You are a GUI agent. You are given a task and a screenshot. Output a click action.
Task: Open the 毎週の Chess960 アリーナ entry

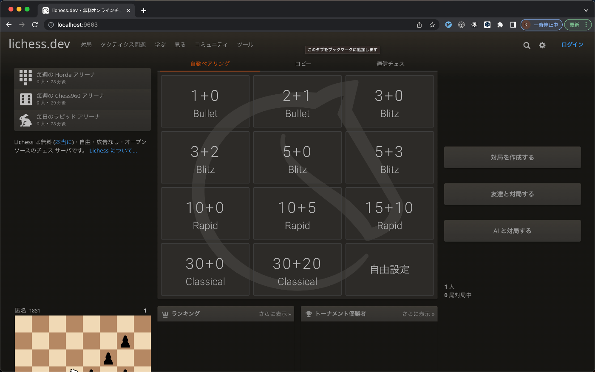click(82, 99)
